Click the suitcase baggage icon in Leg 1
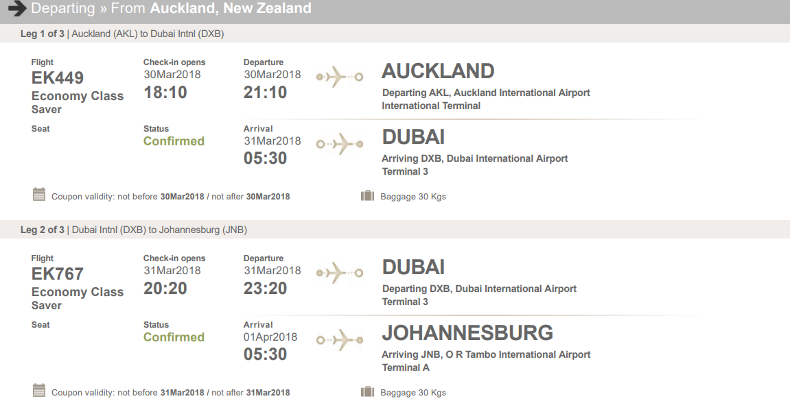790x414 pixels. pyautogui.click(x=367, y=196)
